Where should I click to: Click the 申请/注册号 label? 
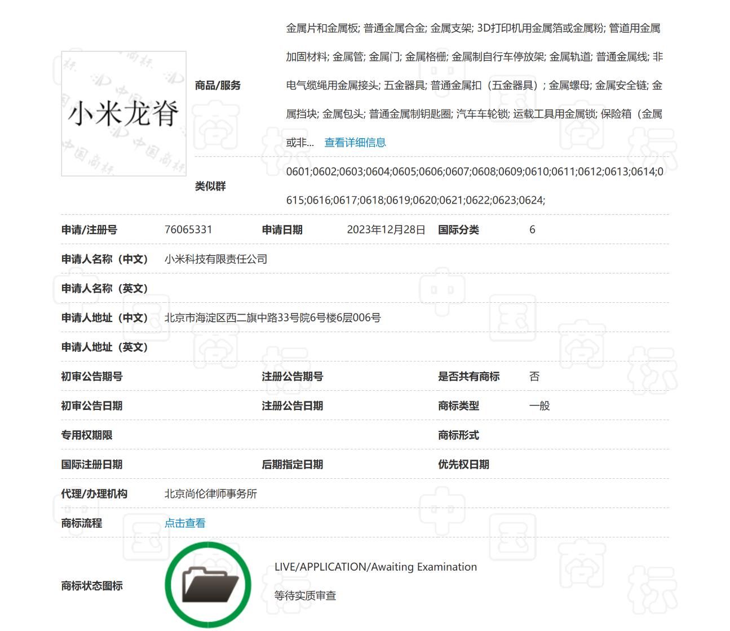coord(89,230)
